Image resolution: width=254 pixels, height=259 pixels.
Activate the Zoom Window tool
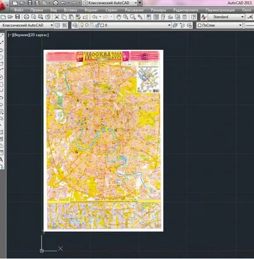click(x=133, y=17)
